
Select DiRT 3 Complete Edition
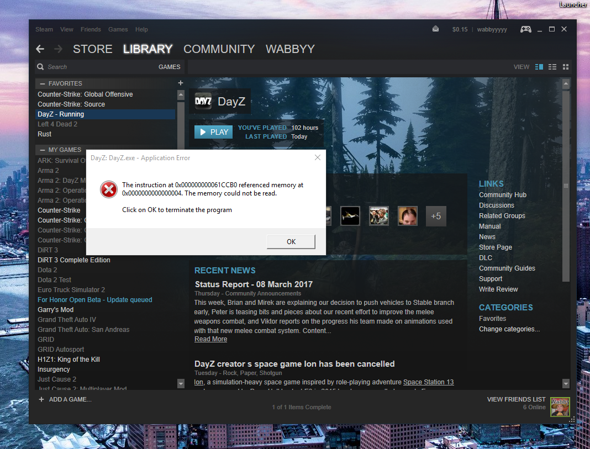[74, 260]
